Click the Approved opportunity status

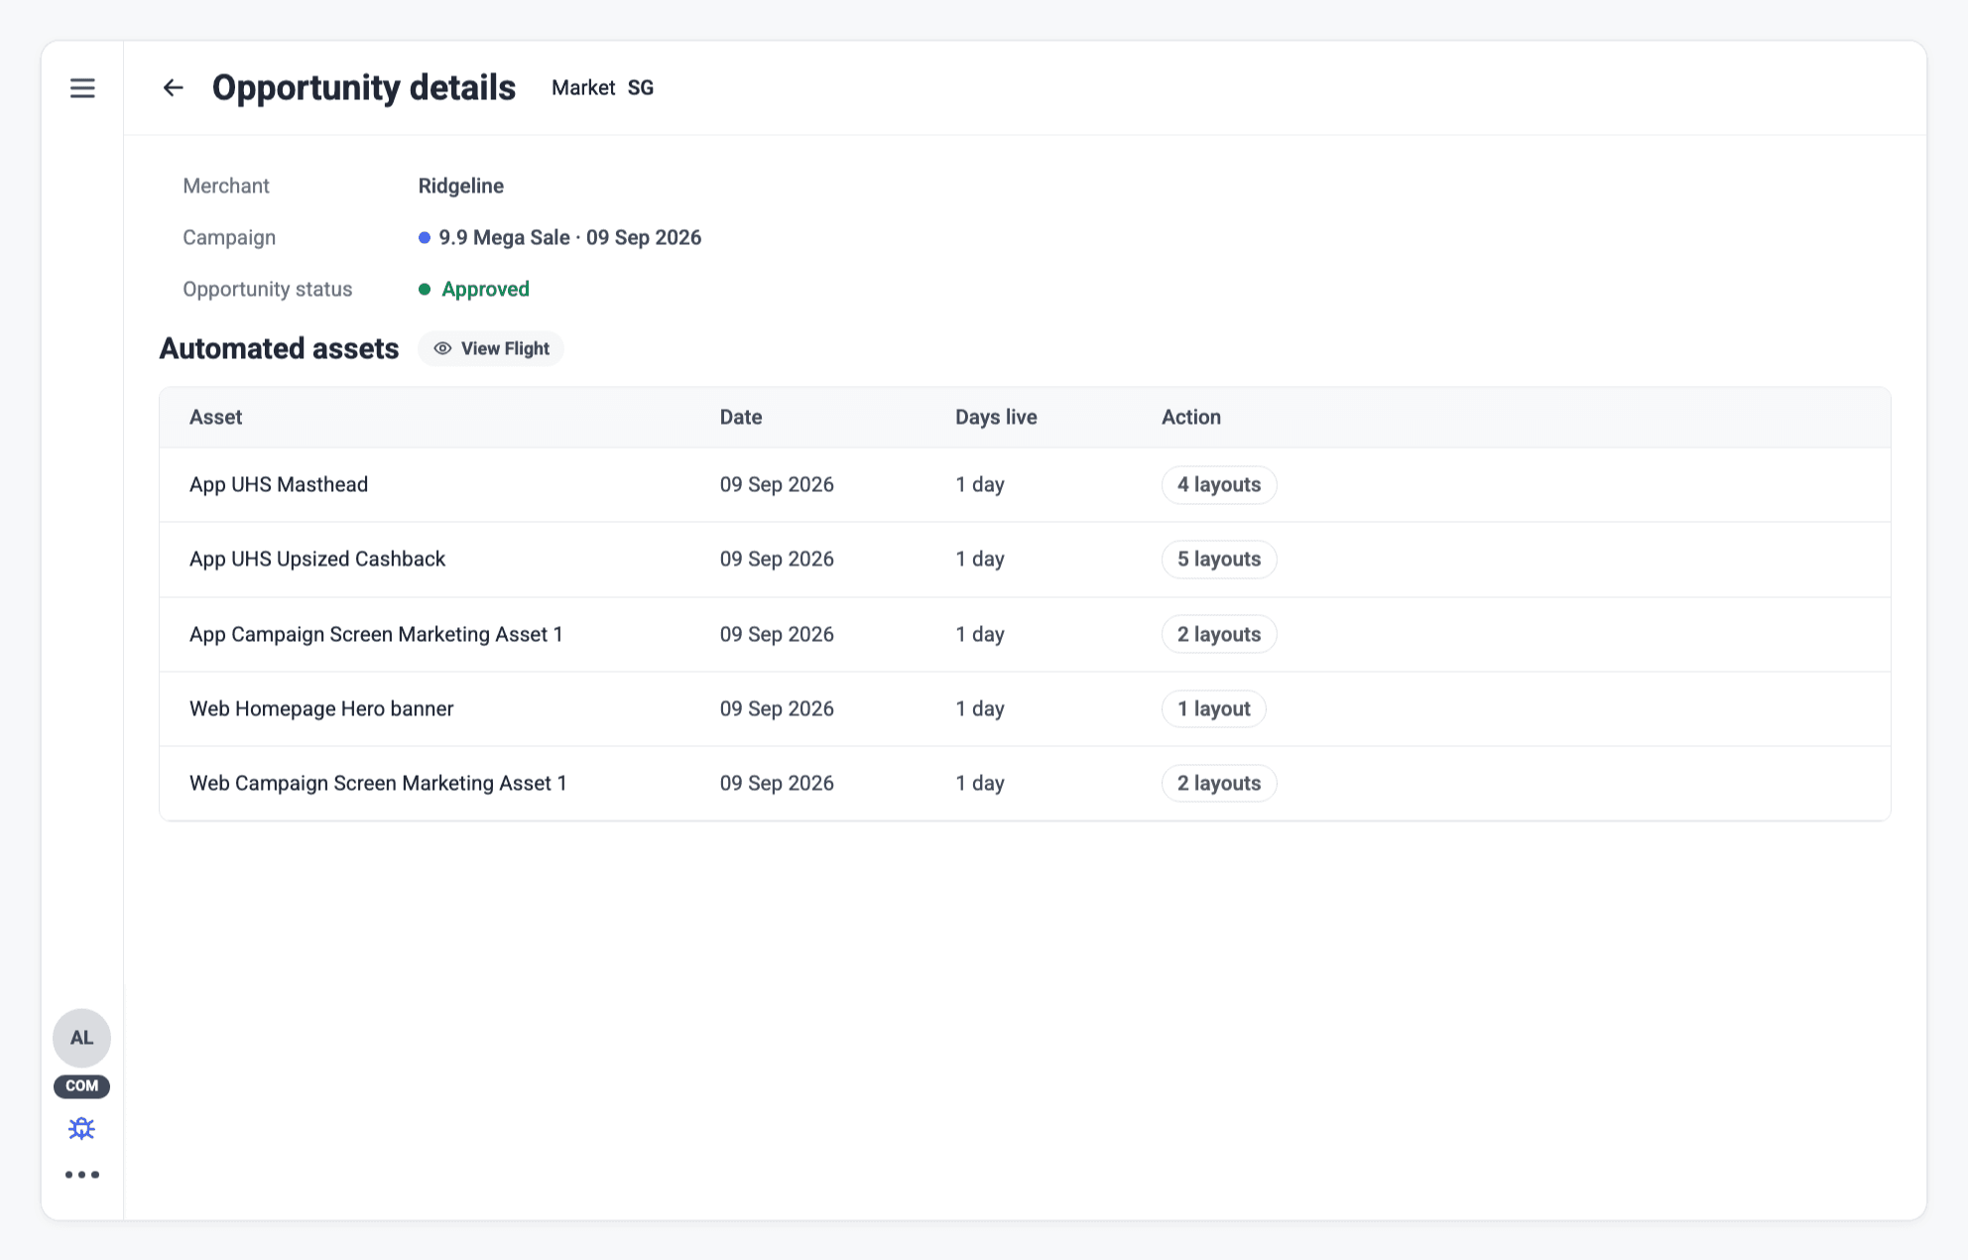tap(474, 290)
